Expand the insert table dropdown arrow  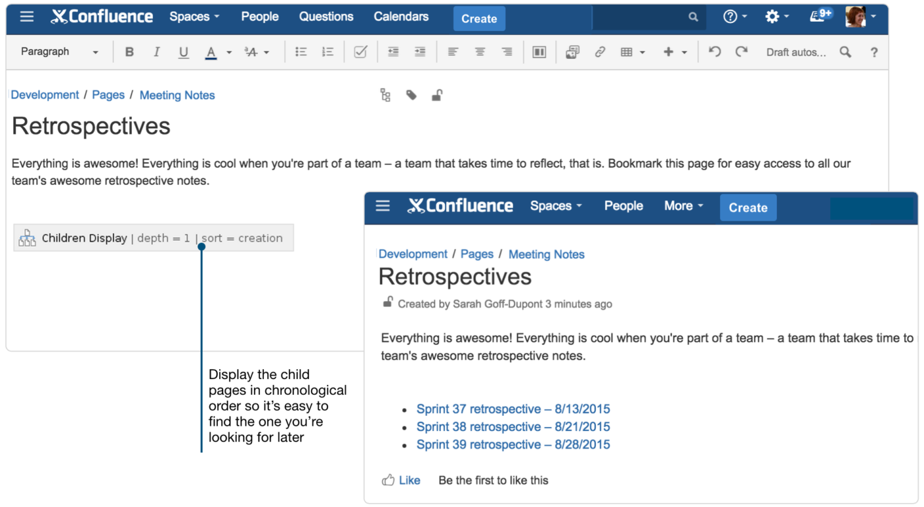click(x=642, y=51)
